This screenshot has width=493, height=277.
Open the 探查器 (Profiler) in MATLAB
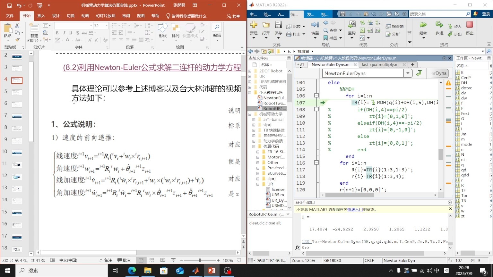click(x=394, y=26)
